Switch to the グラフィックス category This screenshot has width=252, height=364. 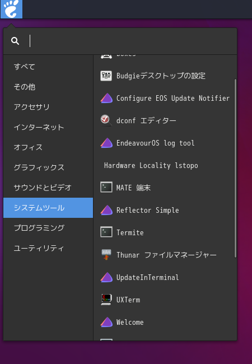pos(48,167)
